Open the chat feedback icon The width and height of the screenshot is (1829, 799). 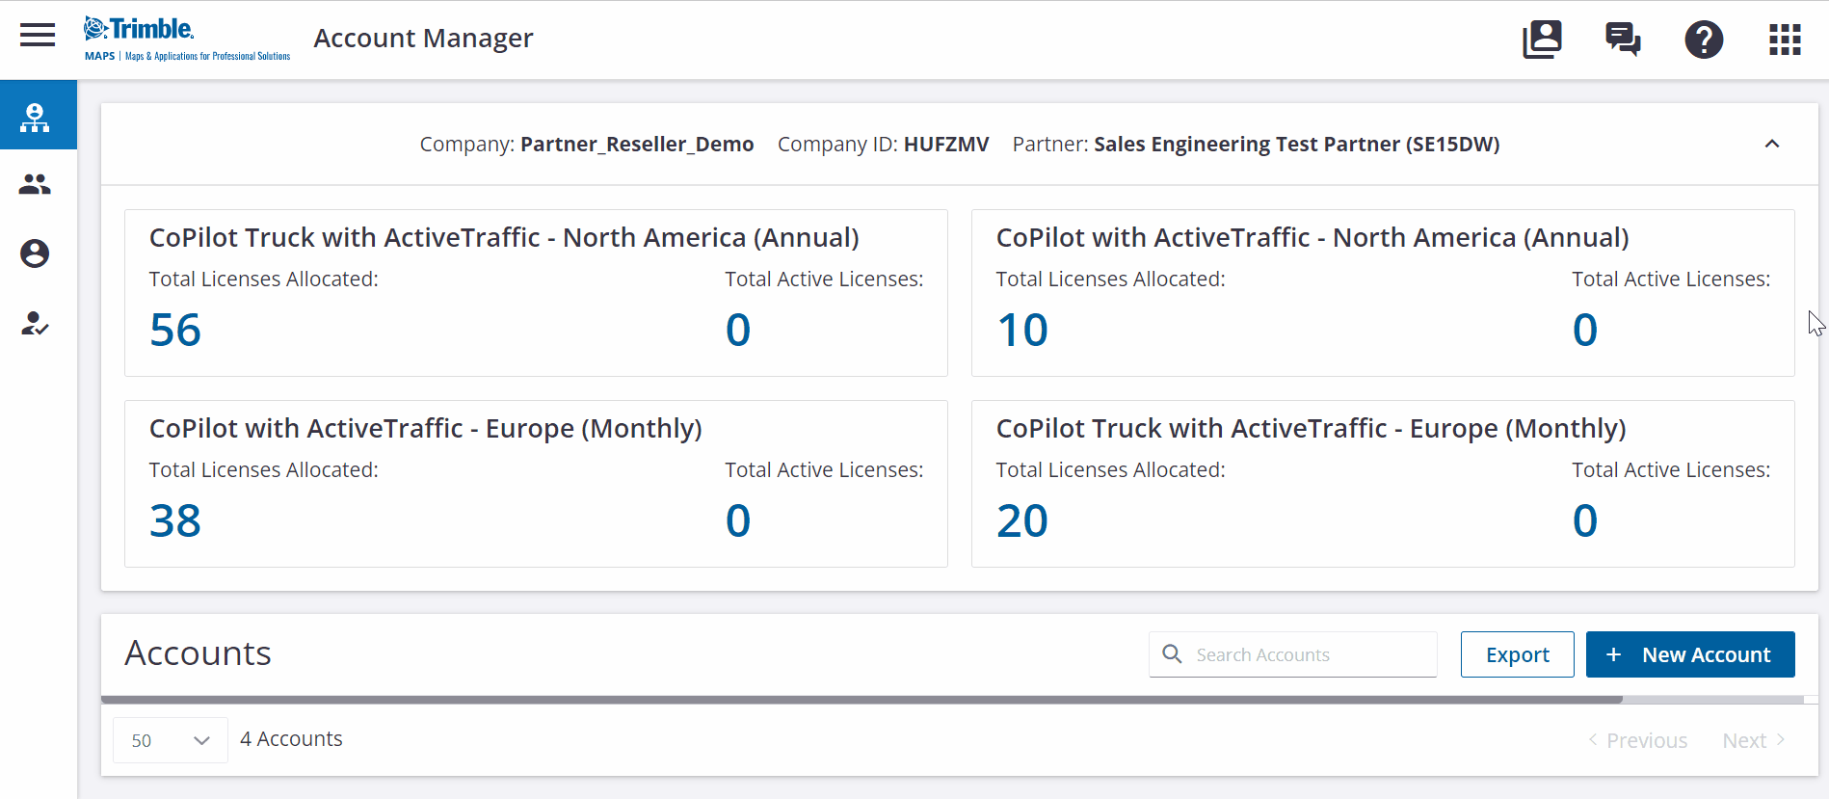point(1623,40)
